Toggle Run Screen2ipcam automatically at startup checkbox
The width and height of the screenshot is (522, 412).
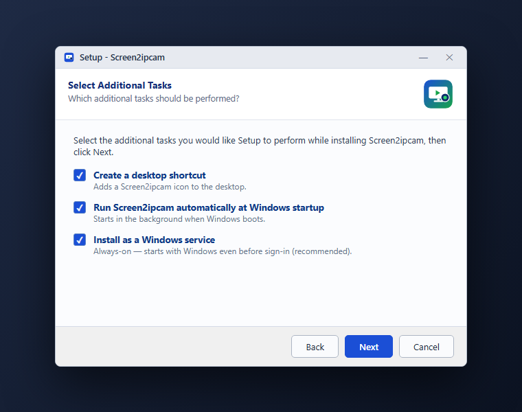(x=80, y=207)
